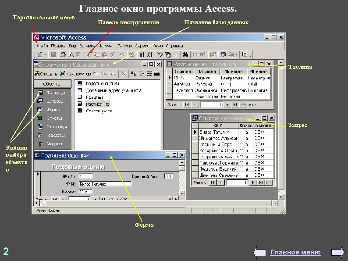Switch to Large Icons view in database window
Viewport: 348px width, 261px height.
click(133, 74)
